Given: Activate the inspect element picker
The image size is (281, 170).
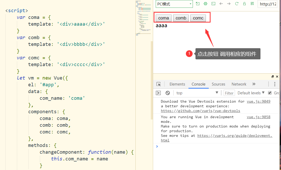Looking at the screenshot, I should [159, 84].
